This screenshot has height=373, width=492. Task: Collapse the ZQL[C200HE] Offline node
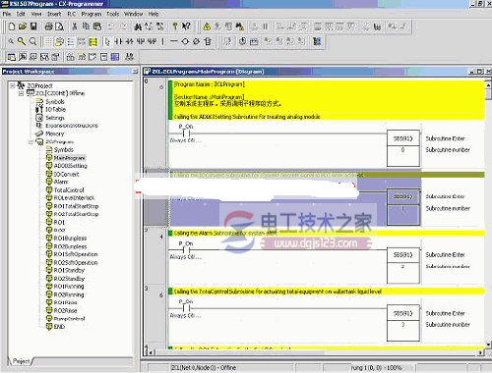click(x=21, y=93)
